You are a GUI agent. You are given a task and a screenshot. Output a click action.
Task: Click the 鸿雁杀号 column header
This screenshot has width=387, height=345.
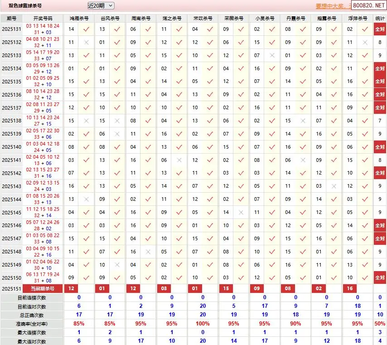79,19
